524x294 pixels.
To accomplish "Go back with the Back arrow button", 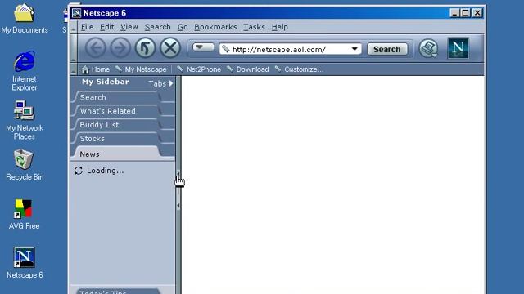I will pos(96,48).
